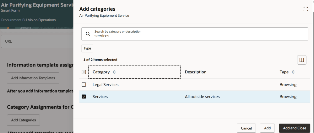
Task: Check the Legal Services row checkbox
Action: pyautogui.click(x=84, y=85)
